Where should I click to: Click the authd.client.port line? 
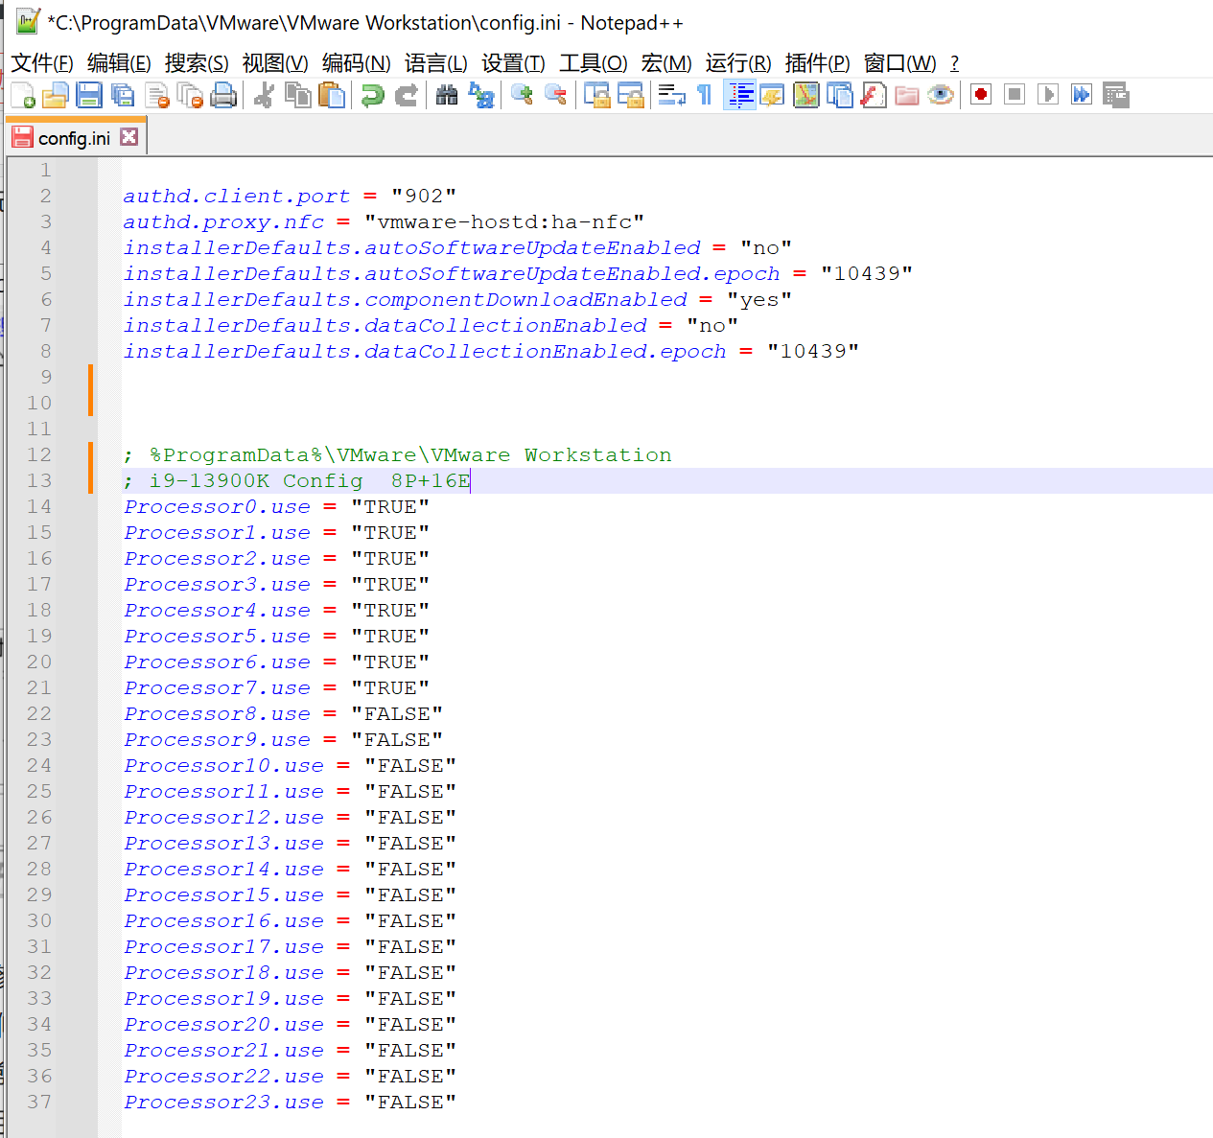tap(290, 196)
